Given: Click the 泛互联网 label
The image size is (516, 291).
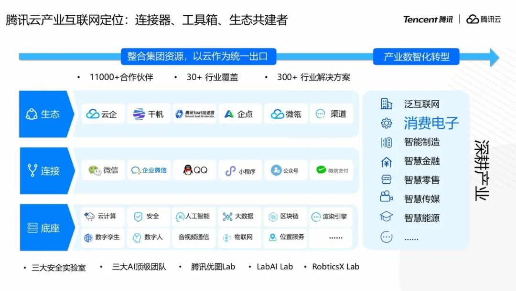Looking at the screenshot, I should [422, 104].
